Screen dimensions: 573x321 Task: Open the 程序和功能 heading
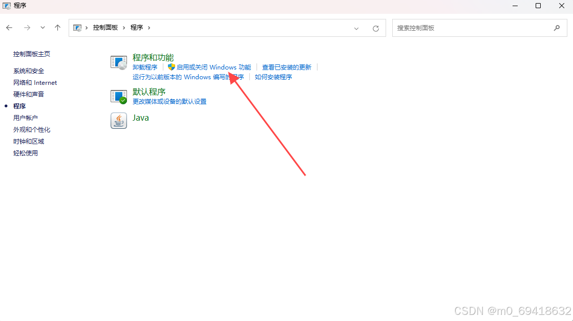click(x=153, y=58)
